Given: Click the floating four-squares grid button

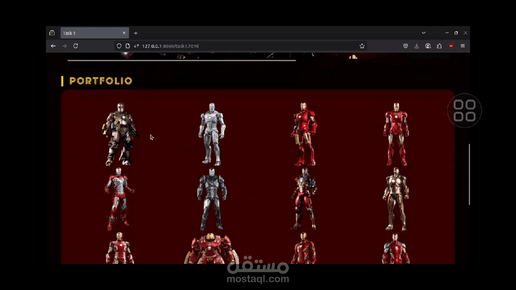Looking at the screenshot, I should 464,111.
